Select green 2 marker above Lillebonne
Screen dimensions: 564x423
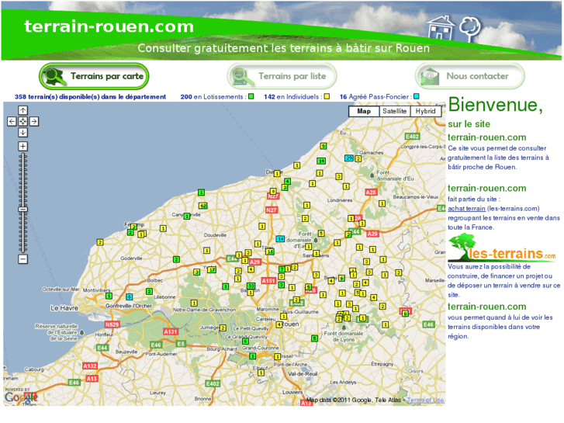click(x=149, y=291)
